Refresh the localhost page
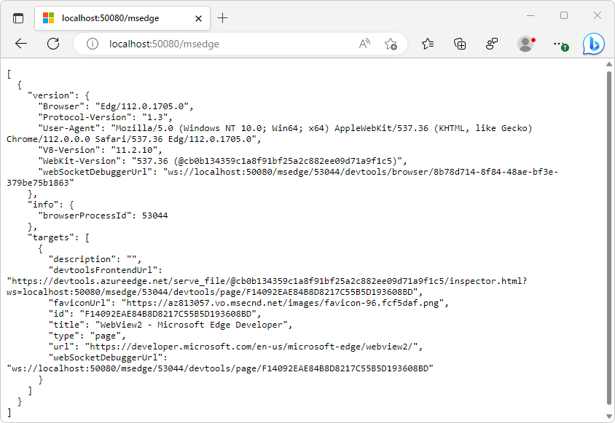The width and height of the screenshot is (615, 423). pos(52,44)
